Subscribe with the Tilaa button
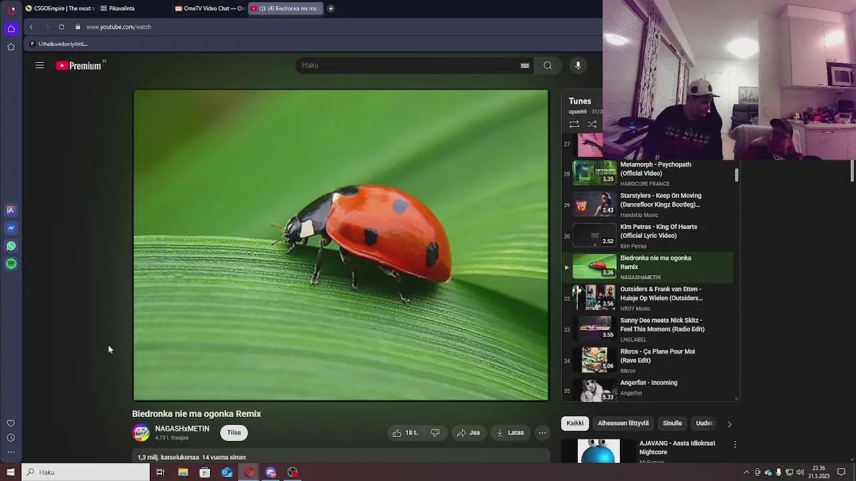Viewport: 856px width, 481px height. [x=234, y=433]
